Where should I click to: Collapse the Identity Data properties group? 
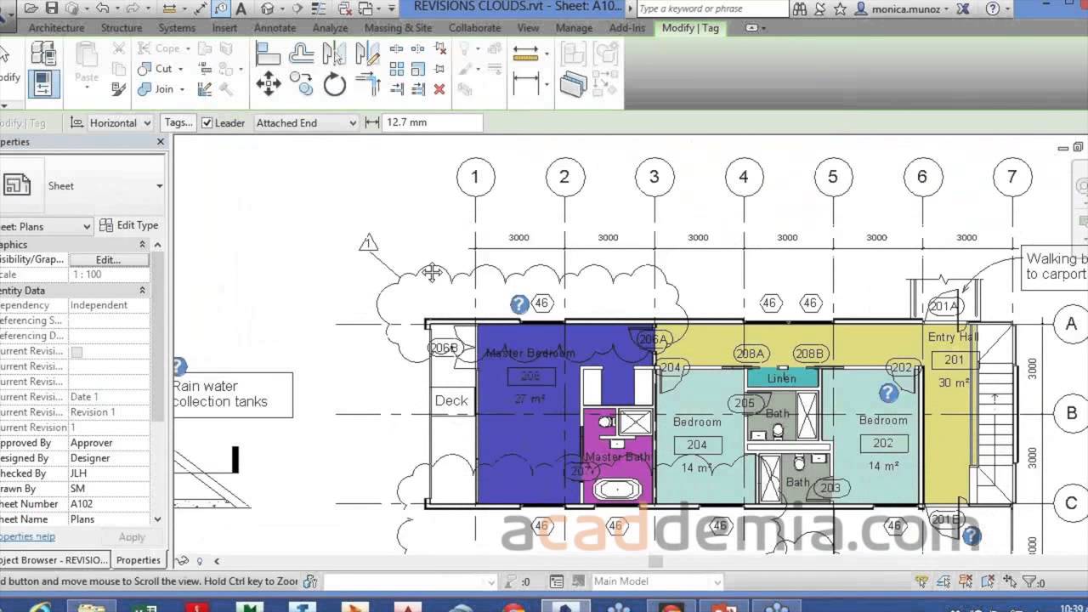point(143,291)
